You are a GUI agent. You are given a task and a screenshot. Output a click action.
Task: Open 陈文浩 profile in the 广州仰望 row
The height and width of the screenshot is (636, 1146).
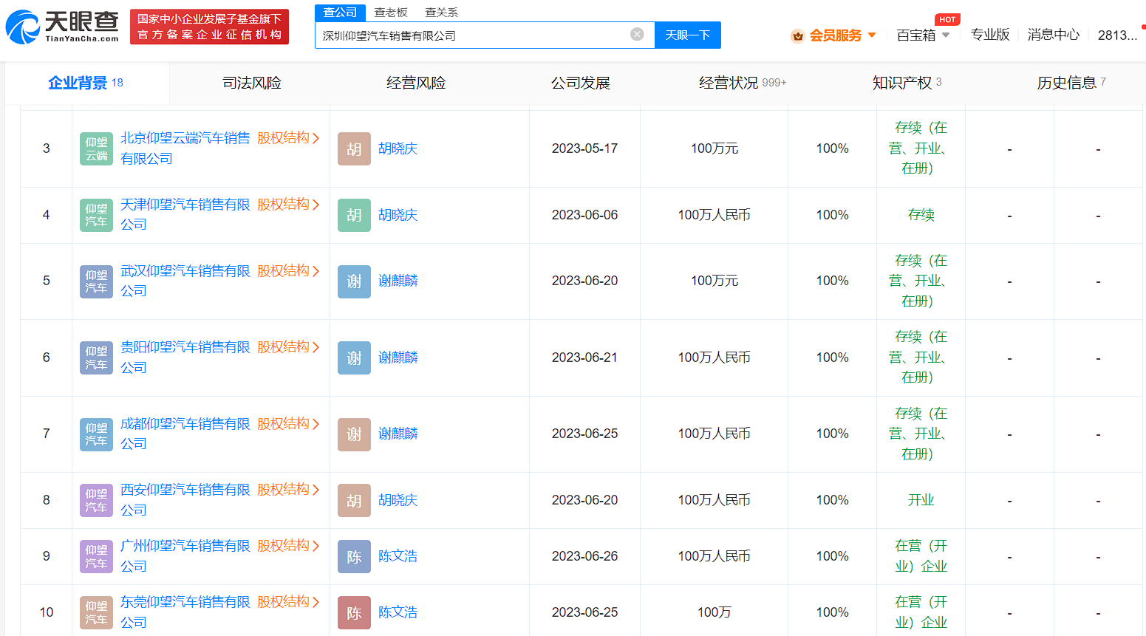398,556
